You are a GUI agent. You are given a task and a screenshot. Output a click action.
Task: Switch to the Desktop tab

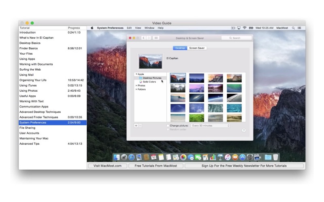click(180, 48)
